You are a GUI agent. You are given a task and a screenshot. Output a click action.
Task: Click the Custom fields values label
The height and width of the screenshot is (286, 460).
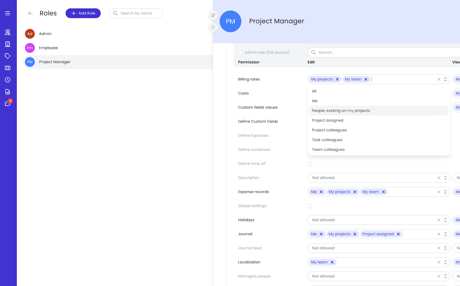tap(258, 107)
